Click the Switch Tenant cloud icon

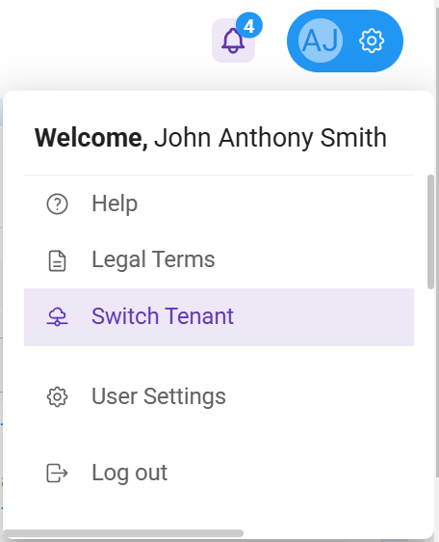tap(57, 316)
